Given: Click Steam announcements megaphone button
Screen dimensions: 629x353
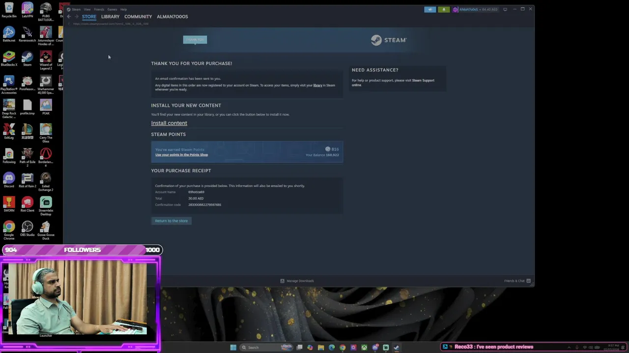Looking at the screenshot, I should click(430, 9).
